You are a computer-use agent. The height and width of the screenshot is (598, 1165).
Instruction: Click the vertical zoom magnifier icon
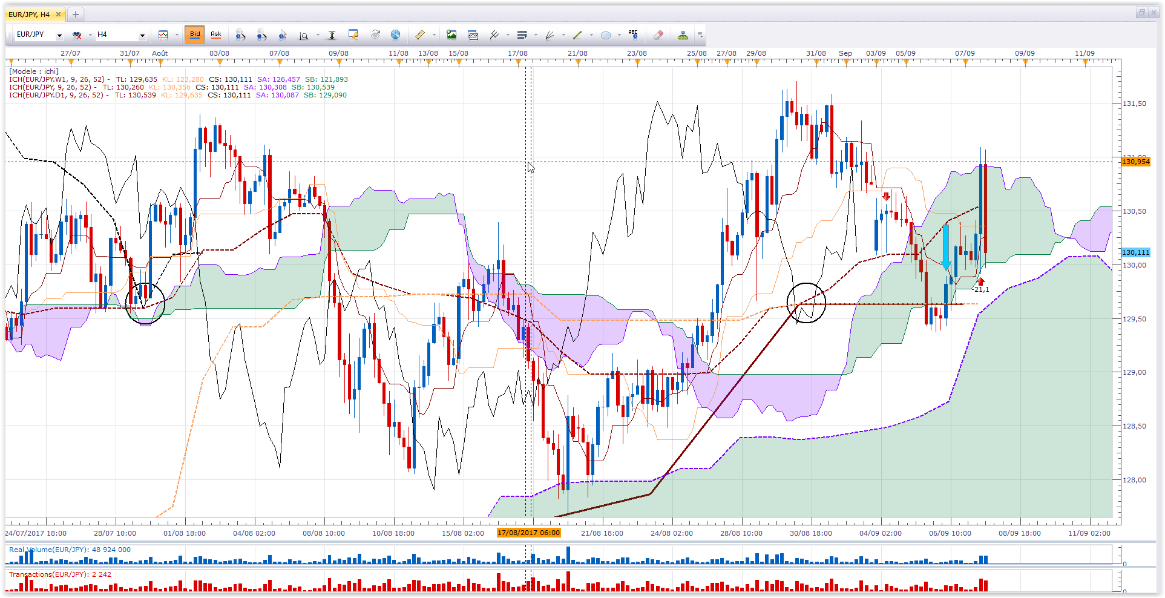(x=304, y=35)
